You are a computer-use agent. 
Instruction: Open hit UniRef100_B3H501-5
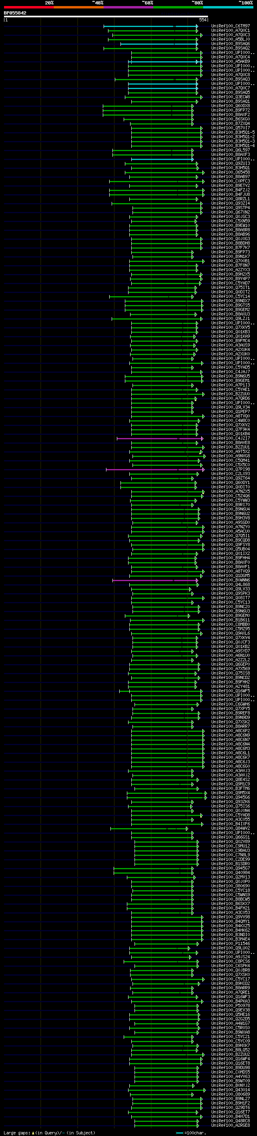click(x=233, y=132)
